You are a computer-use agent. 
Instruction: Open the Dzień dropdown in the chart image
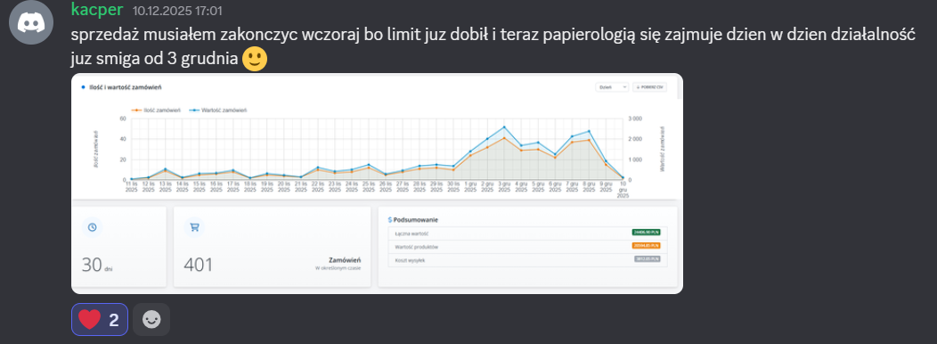(x=613, y=86)
